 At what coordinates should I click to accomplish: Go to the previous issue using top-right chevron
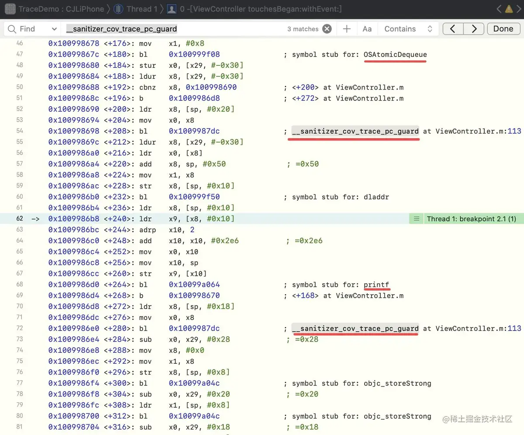point(499,9)
